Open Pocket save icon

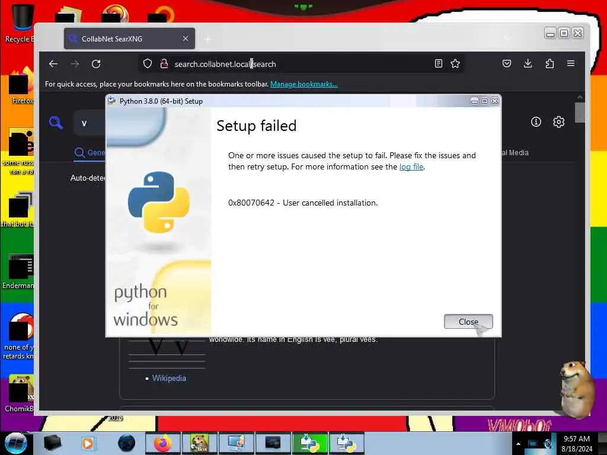click(506, 63)
